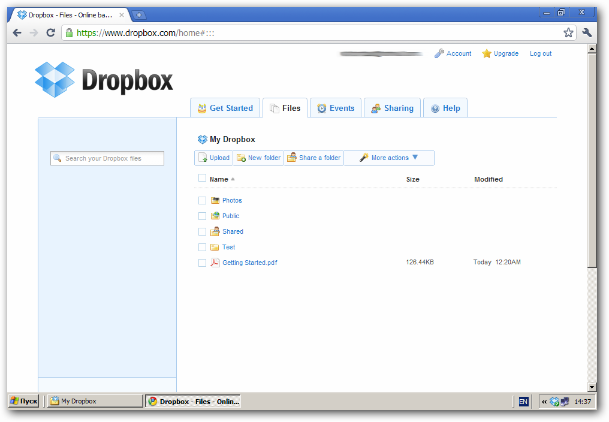609x422 pixels.
Task: Open the Events tab
Action: pyautogui.click(x=336, y=108)
